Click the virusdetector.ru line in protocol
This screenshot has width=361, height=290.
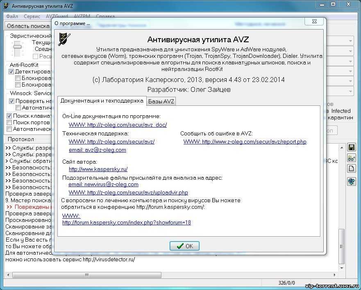tap(70, 259)
